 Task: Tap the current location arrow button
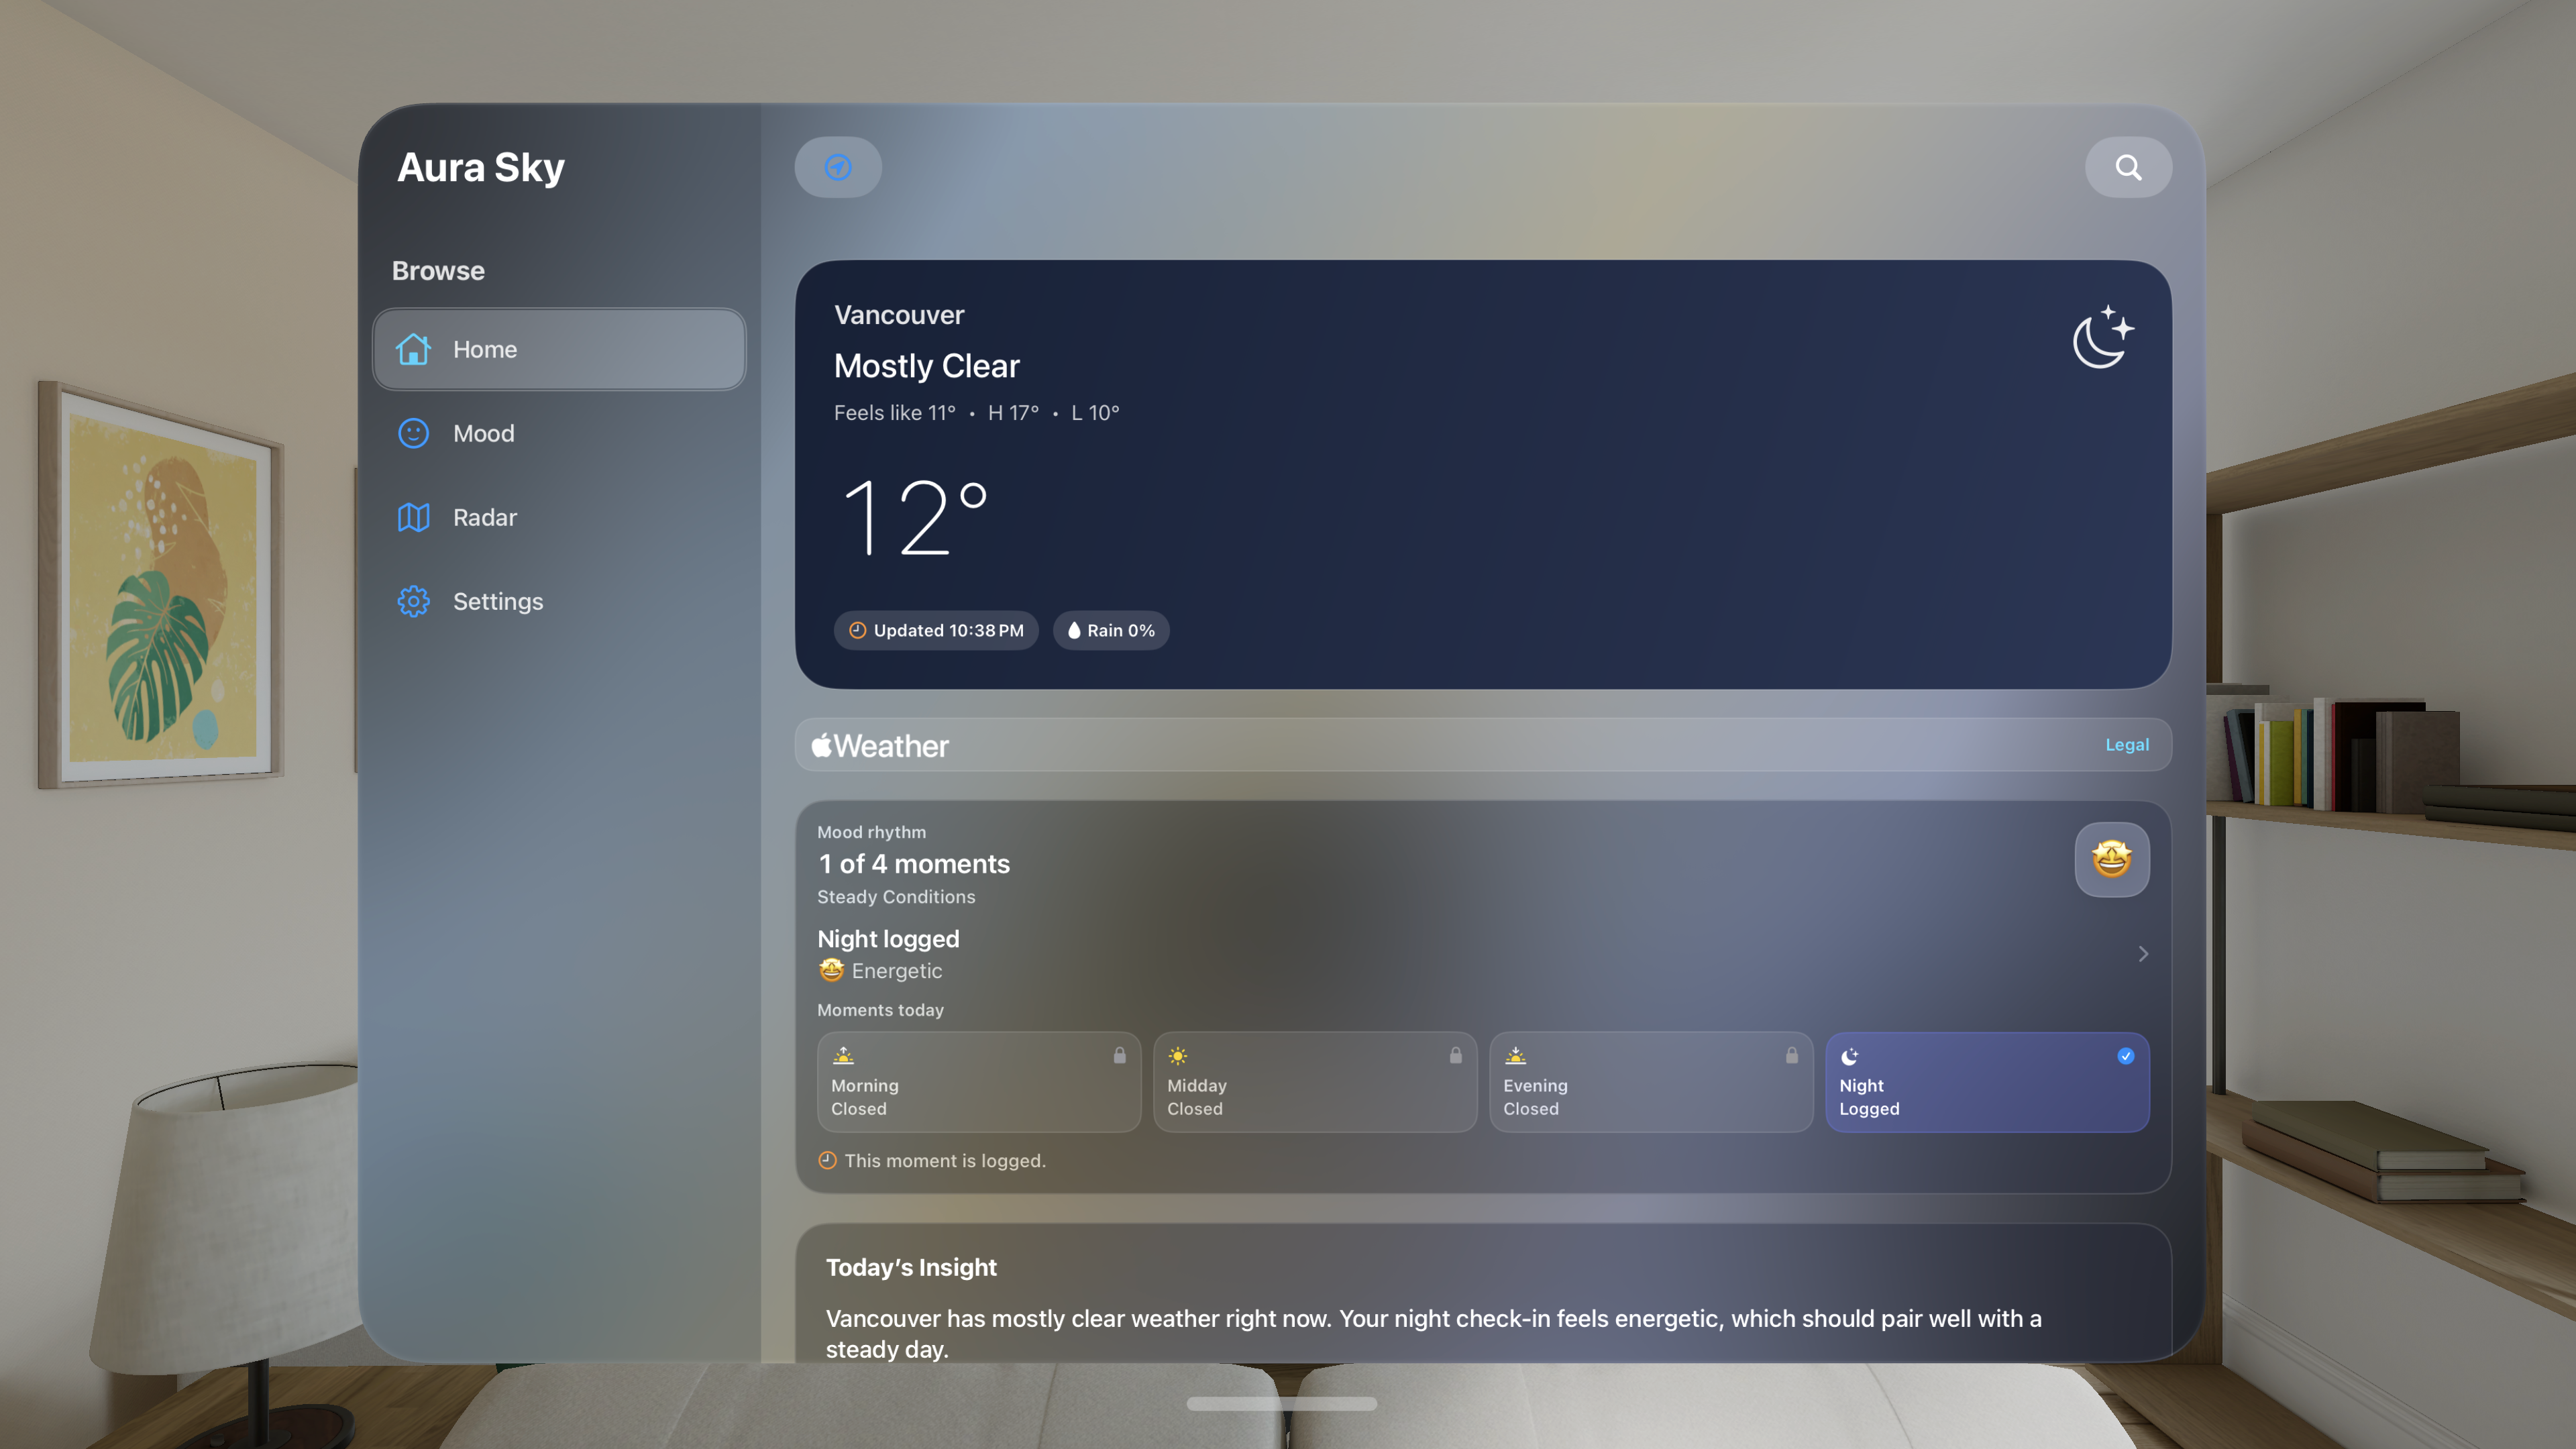click(x=838, y=167)
